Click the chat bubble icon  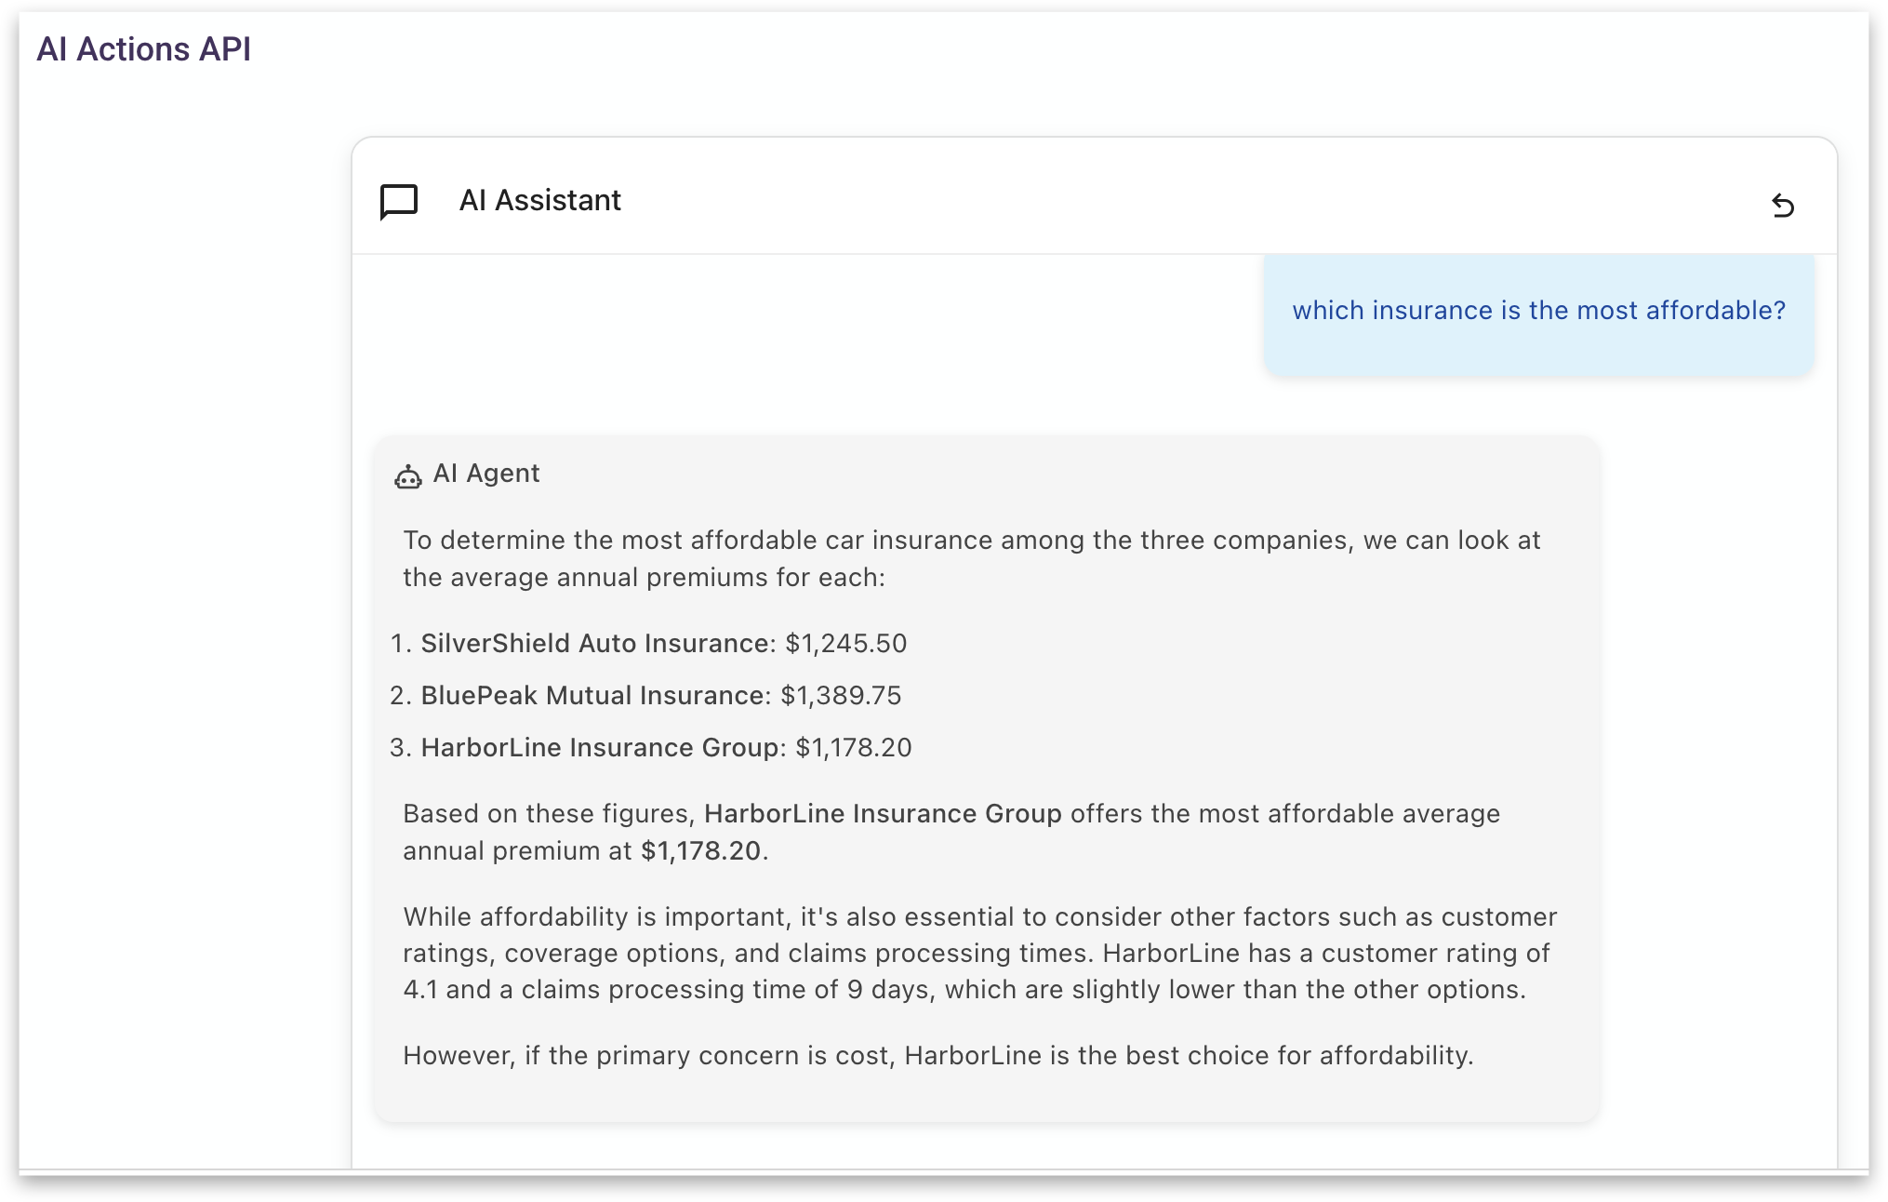pyautogui.click(x=399, y=201)
